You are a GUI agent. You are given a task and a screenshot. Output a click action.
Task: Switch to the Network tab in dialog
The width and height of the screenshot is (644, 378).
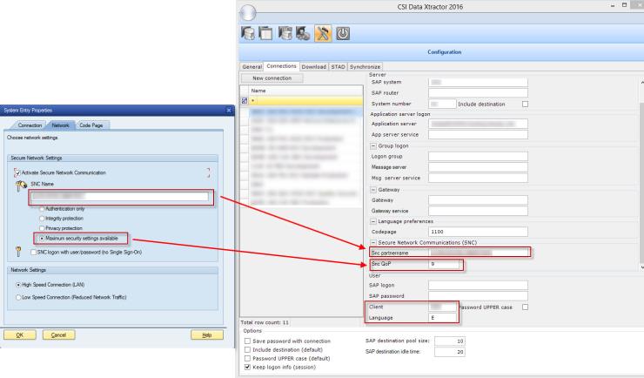pos(60,125)
